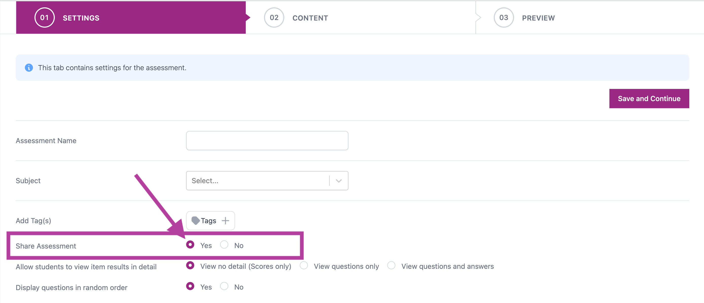Click the Add Tag(s) label
Viewport: 704px width, 303px height.
[33, 221]
